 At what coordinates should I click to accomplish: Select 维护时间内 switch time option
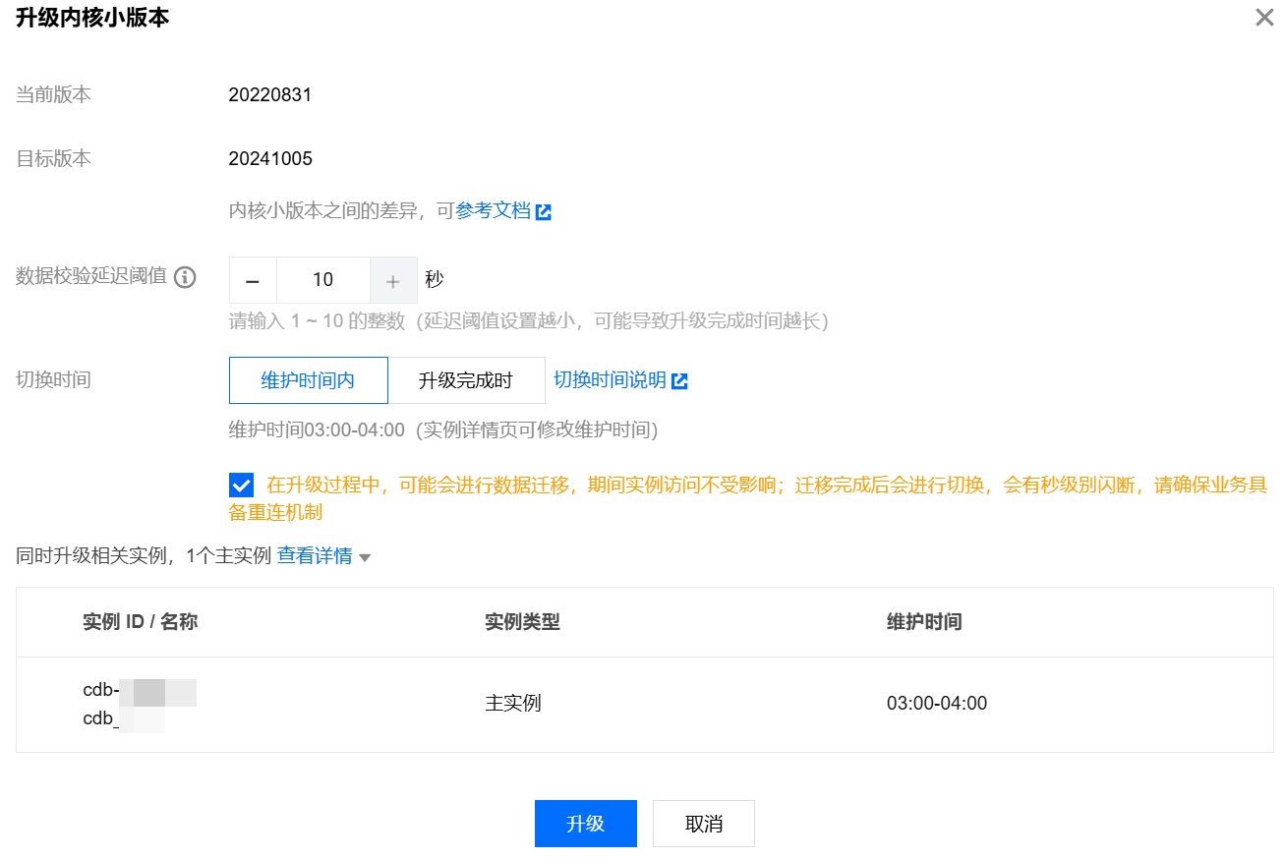[308, 380]
